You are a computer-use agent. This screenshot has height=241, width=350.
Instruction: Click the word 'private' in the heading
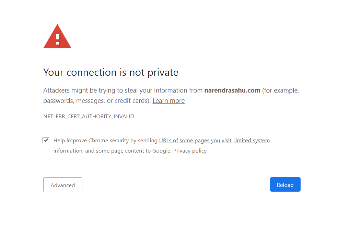pyautogui.click(x=163, y=72)
